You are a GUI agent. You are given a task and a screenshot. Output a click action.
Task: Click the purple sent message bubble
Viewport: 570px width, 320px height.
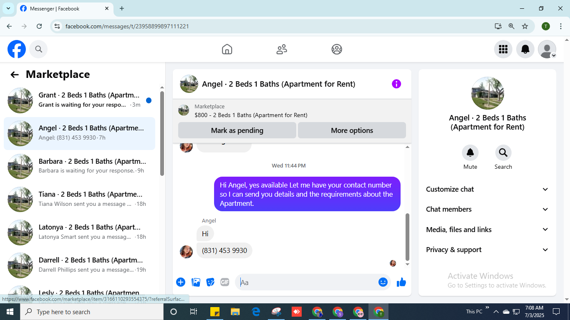point(307,194)
